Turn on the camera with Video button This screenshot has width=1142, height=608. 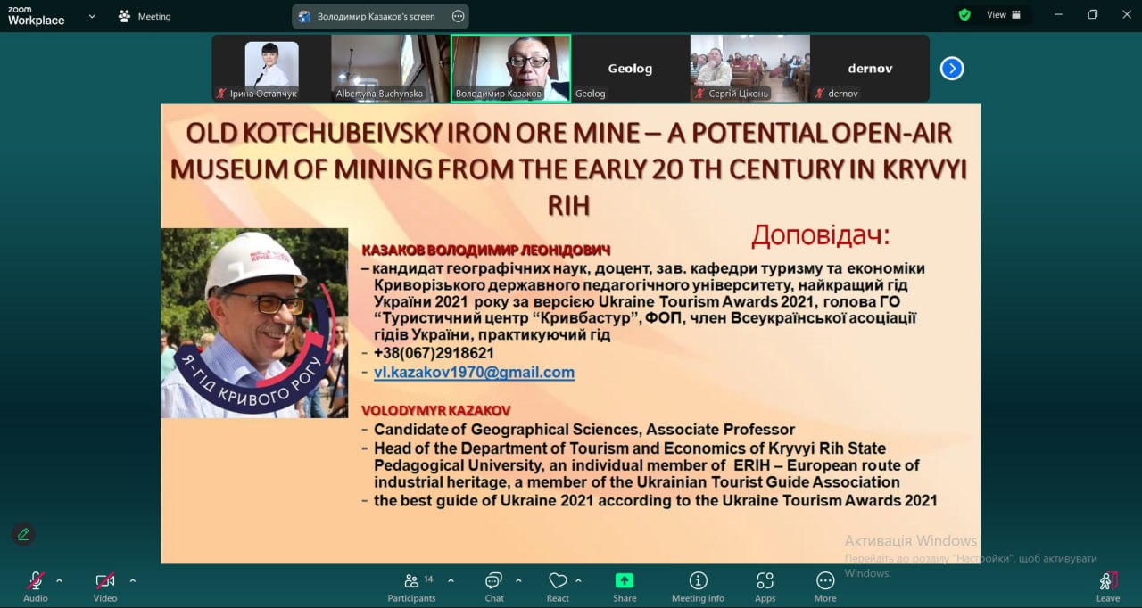(105, 586)
